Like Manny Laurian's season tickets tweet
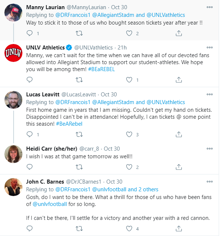Image resolution: width=222 pixels, height=236 pixels. pos(129,33)
